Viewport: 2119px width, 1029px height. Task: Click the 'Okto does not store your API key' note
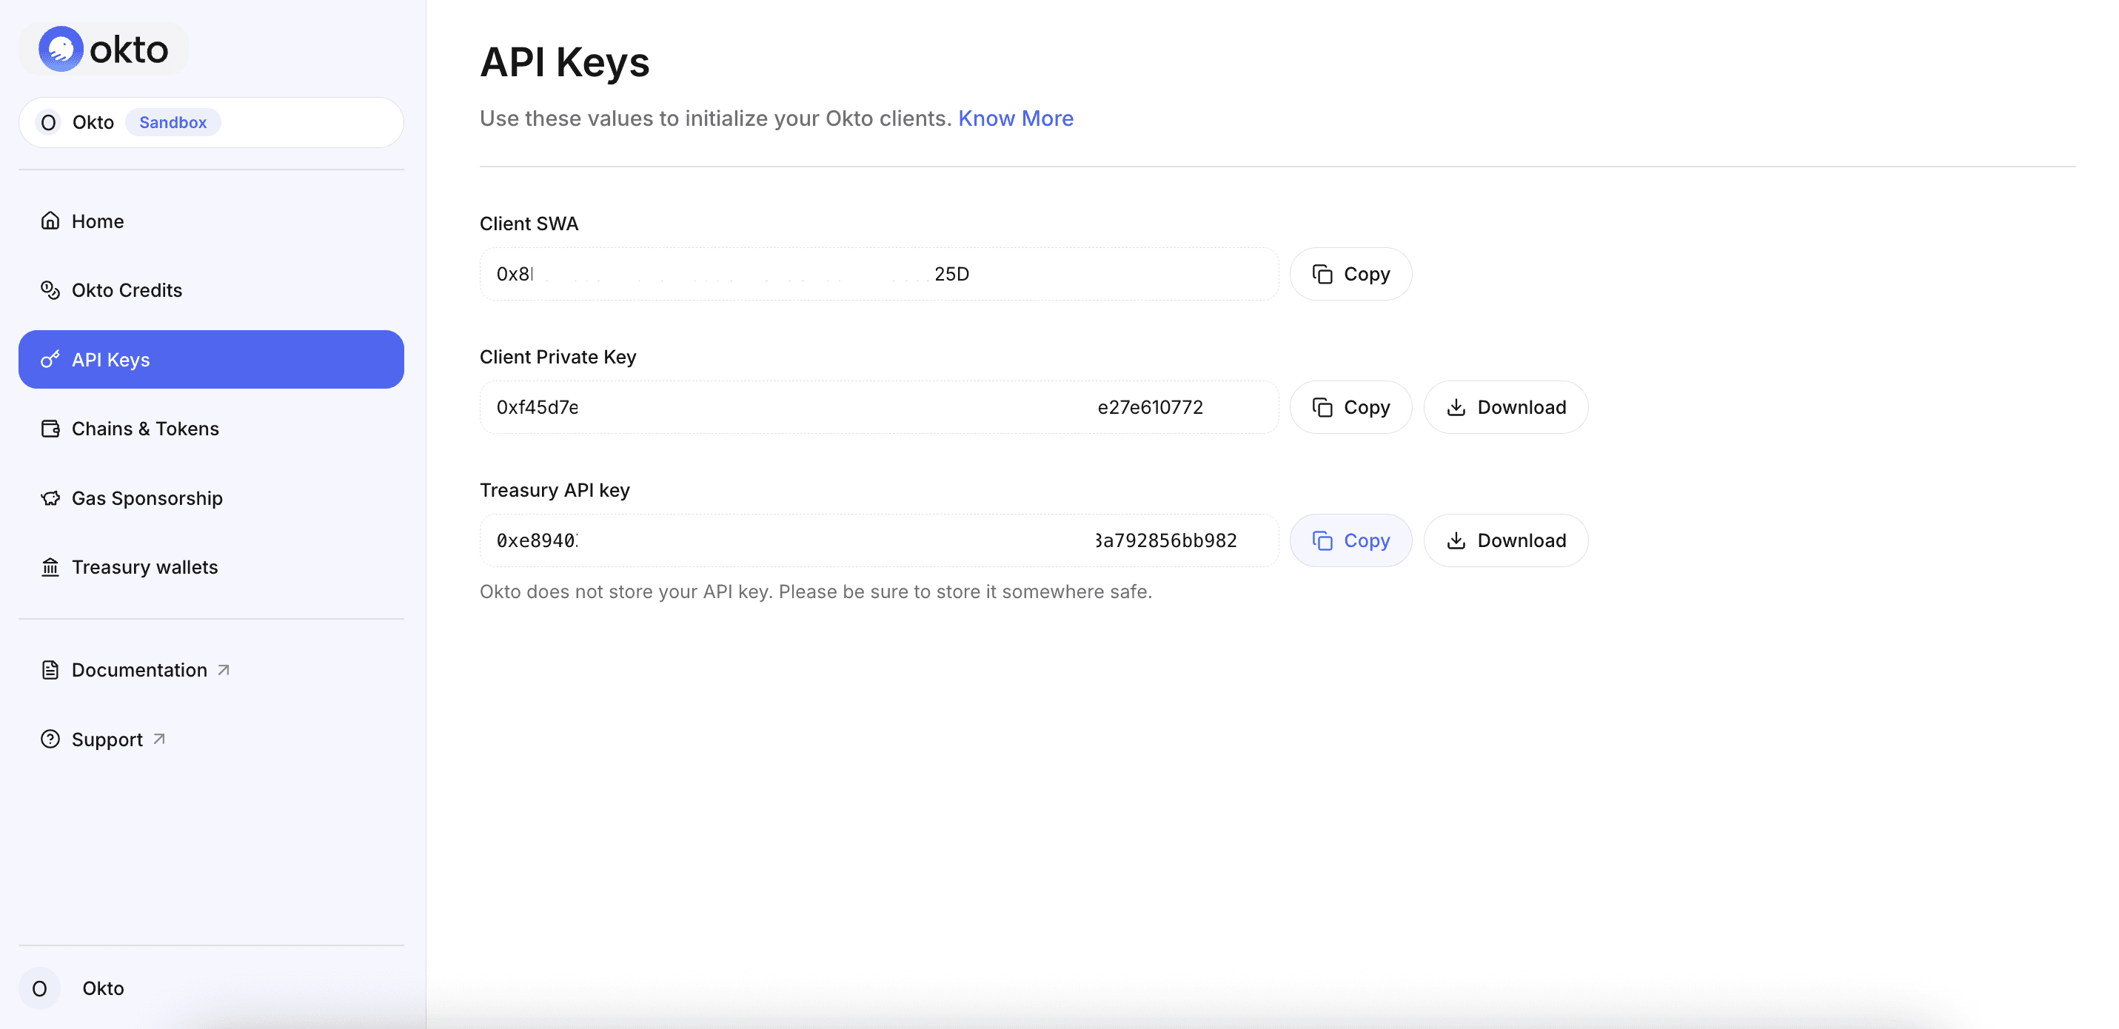[x=815, y=591]
